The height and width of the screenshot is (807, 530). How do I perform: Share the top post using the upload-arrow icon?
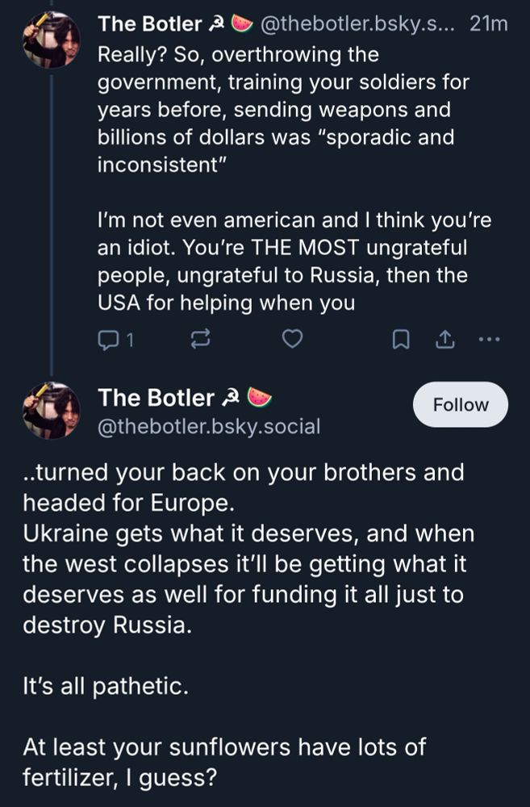point(444,341)
